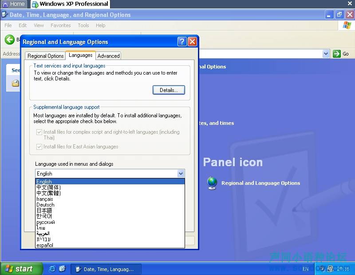This screenshot has height=275, width=355.
Task: Click the network monitor tray icon
Action: coord(330,269)
